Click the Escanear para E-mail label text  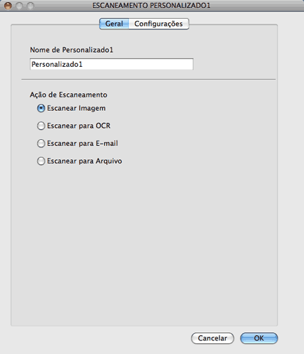(82, 143)
